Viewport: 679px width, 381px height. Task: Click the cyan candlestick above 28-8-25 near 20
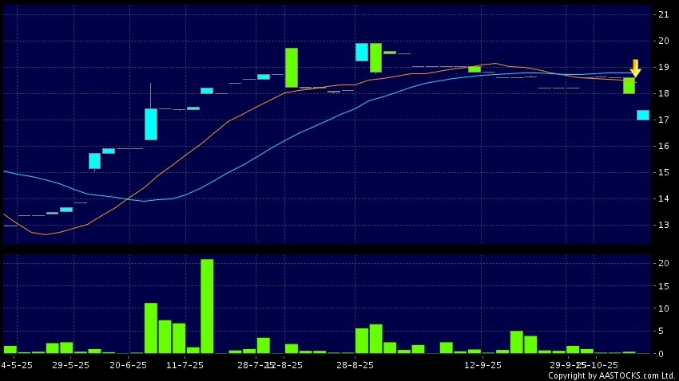362,52
